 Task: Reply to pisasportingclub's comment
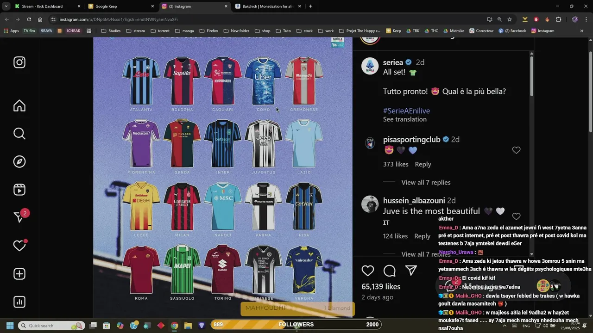pyautogui.click(x=423, y=164)
